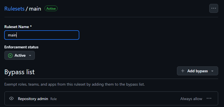Image resolution: width=224 pixels, height=107 pixels.
Task: Open the three-dot menu for Repository admin row
Action: pyautogui.click(x=209, y=98)
